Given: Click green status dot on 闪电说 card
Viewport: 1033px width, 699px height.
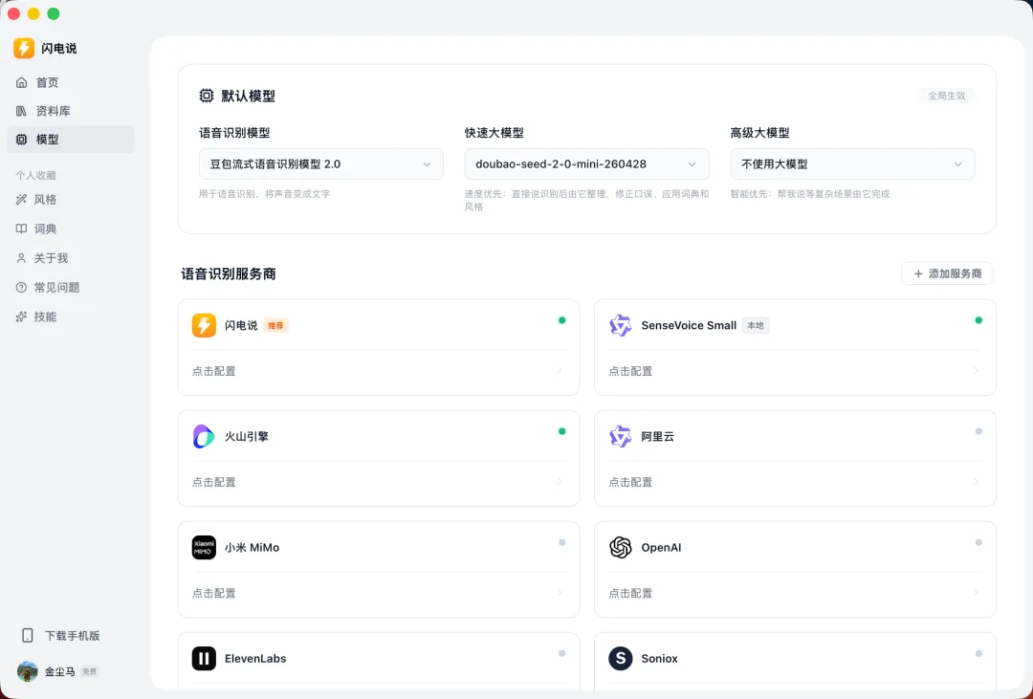Looking at the screenshot, I should 562,320.
